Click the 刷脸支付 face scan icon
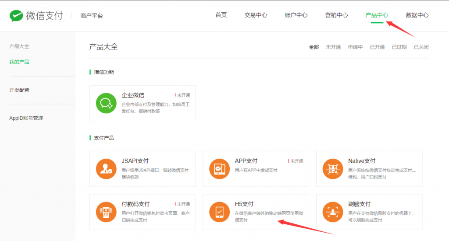Screen dimensions: 449x241 click(333, 212)
